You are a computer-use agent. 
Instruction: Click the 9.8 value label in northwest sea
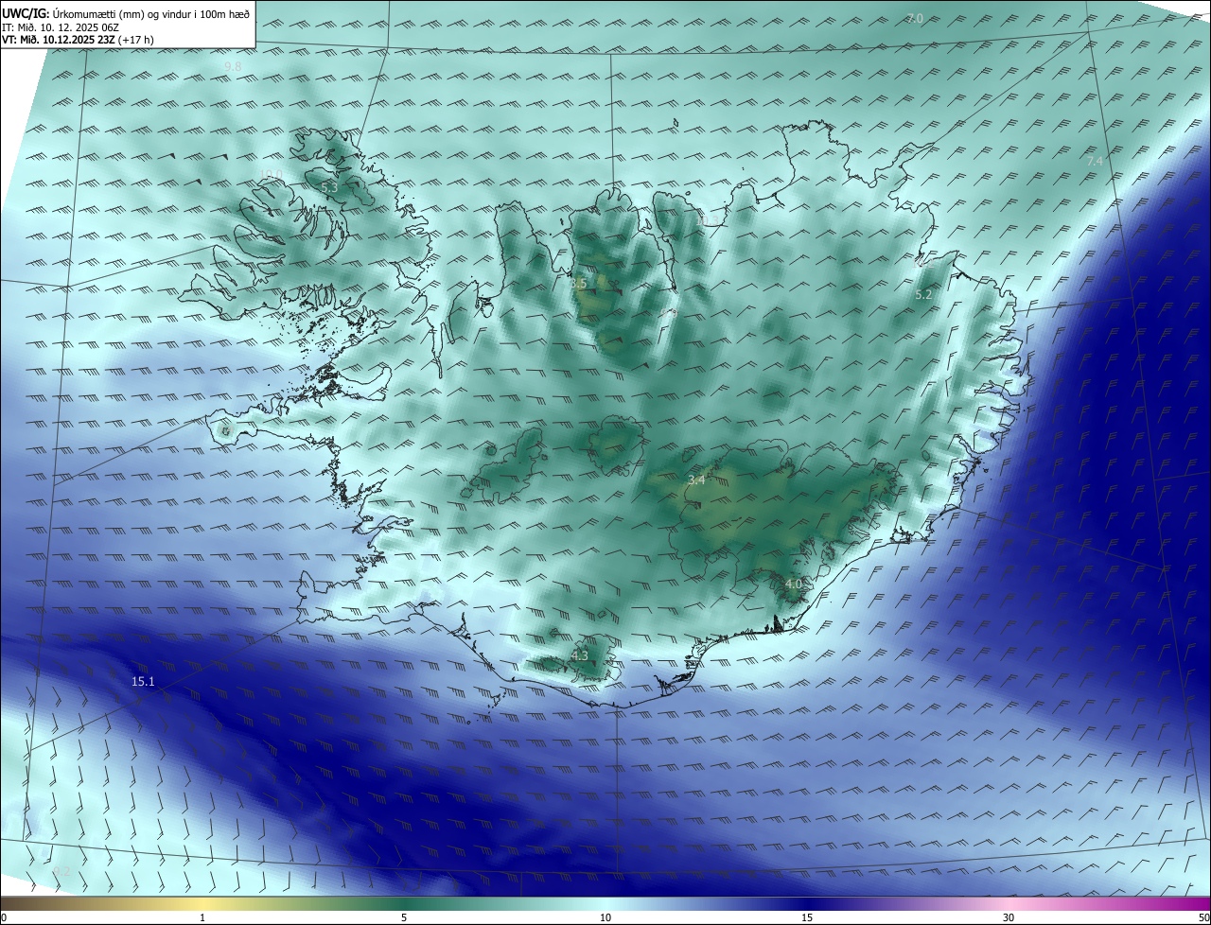233,66
